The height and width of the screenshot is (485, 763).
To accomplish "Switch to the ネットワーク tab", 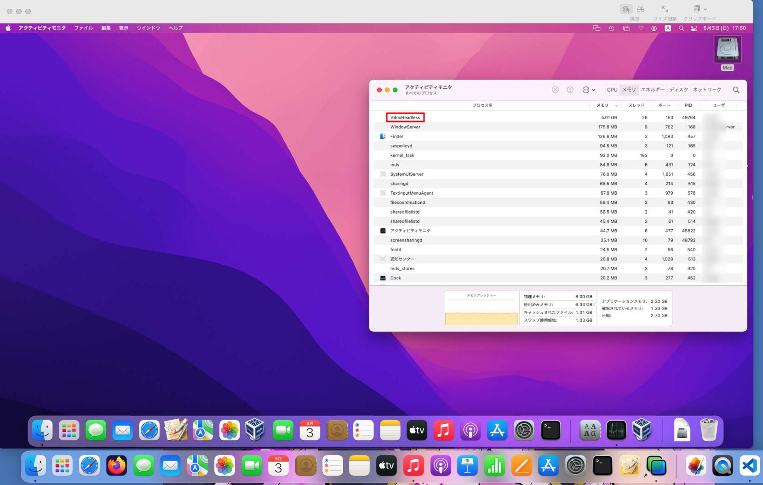I will [707, 90].
